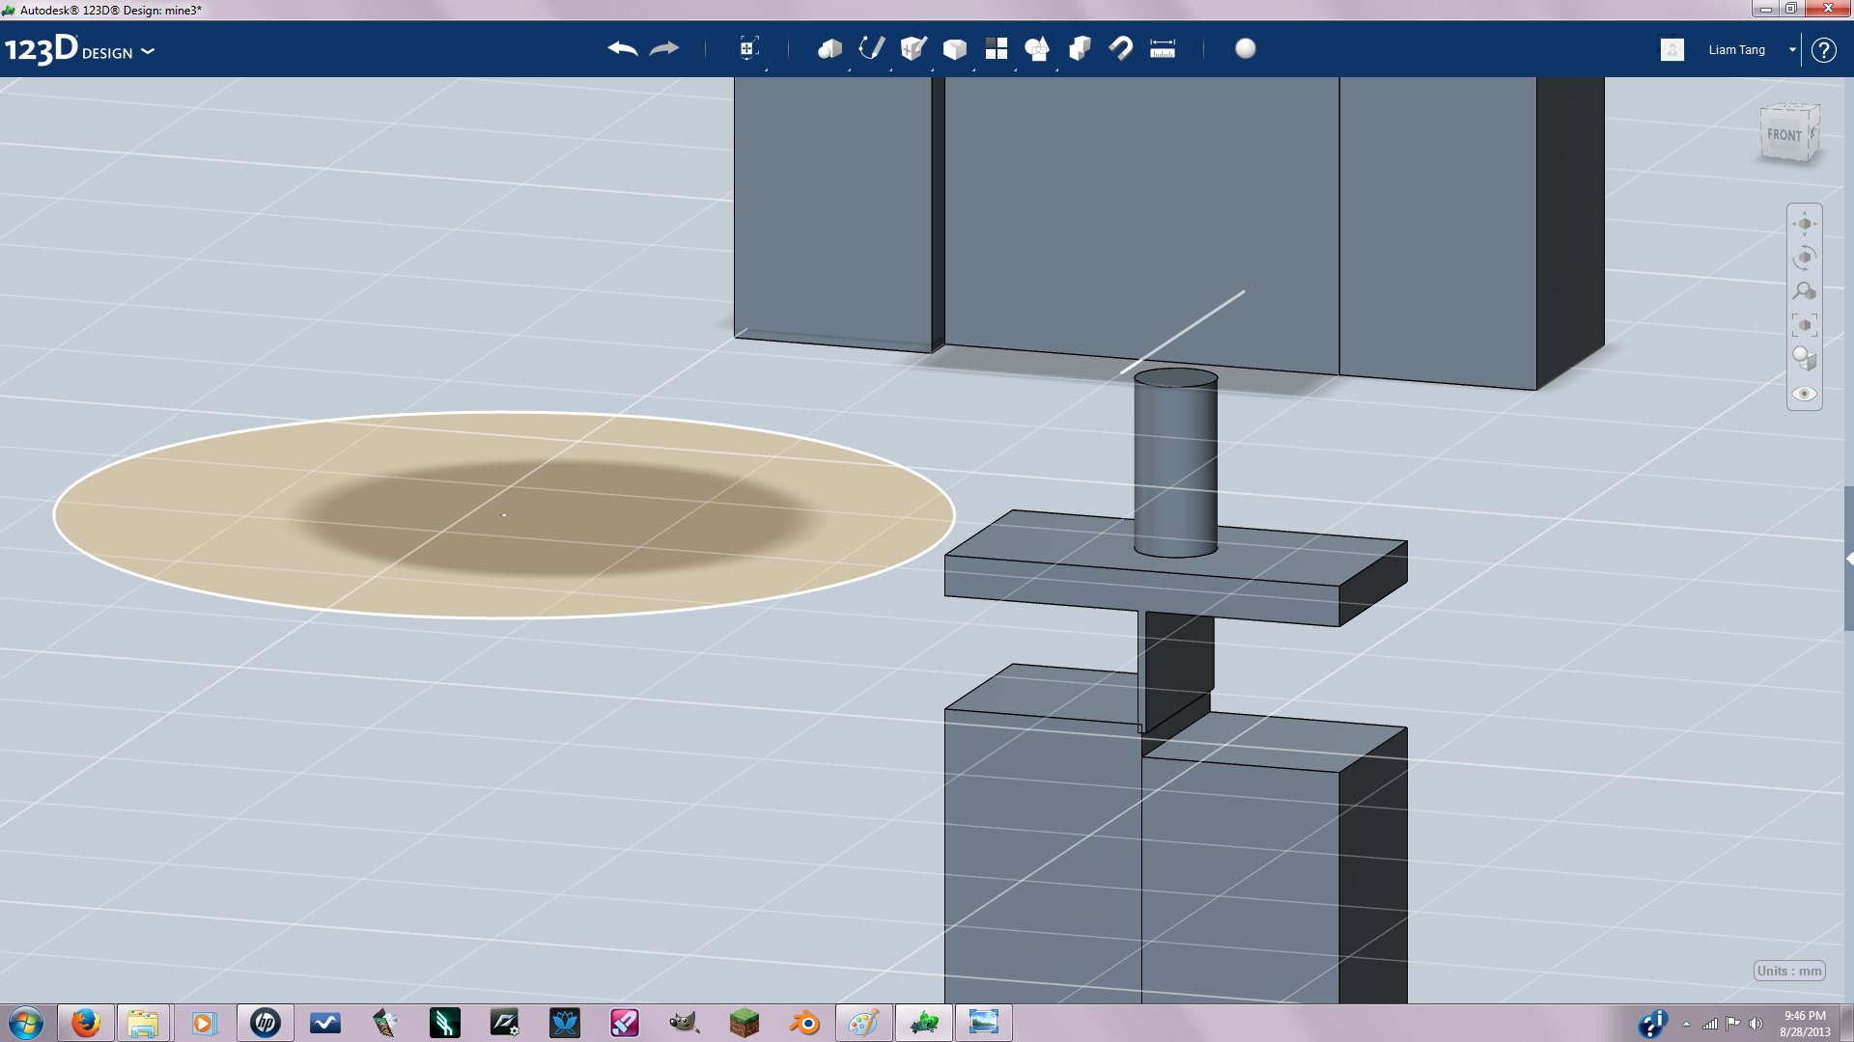Screen dimensions: 1854x1042
Task: Expand the Liam Tang account dropdown
Action: [1792, 49]
